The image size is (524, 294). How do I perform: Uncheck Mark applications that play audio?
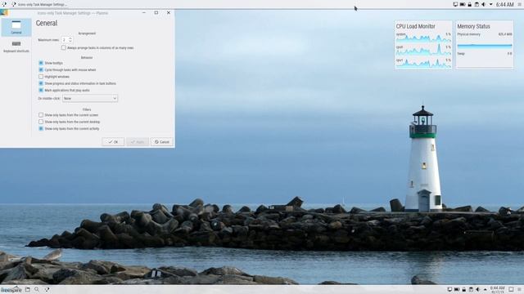41,91
